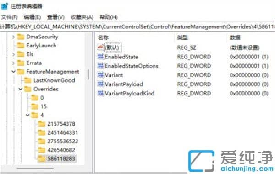Click the Registry Editor title bar icon
This screenshot has height=174, width=275.
(x=5, y=6)
